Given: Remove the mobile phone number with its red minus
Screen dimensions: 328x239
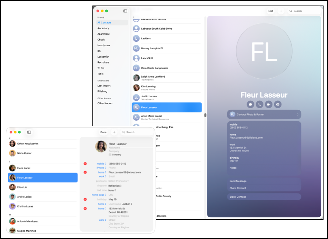Looking at the screenshot, I should pyautogui.click(x=85, y=164).
